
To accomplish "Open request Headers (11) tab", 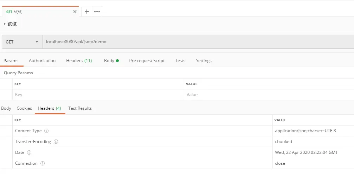I will pos(79,61).
